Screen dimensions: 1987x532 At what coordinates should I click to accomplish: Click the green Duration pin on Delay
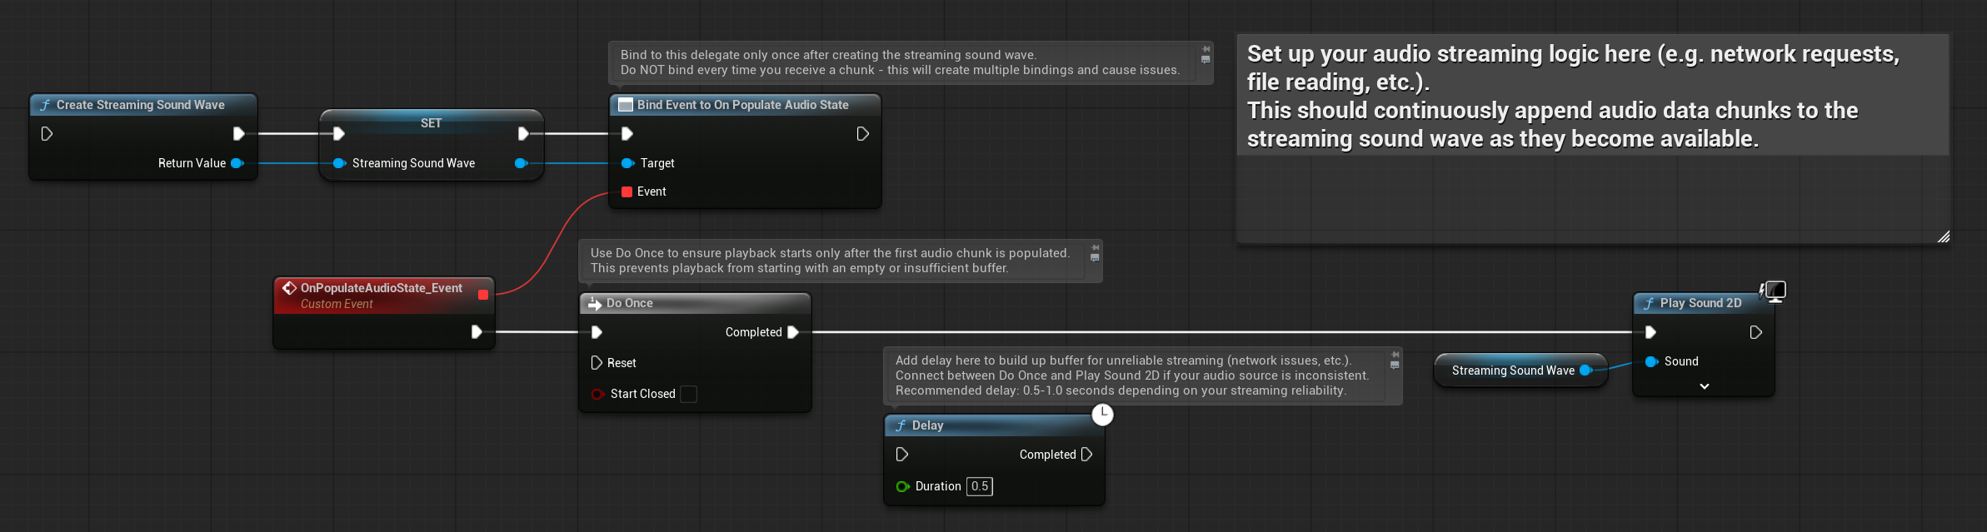902,486
